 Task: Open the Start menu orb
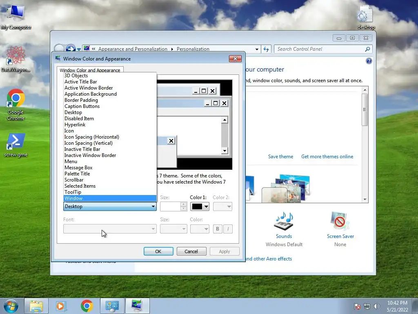pos(11,306)
